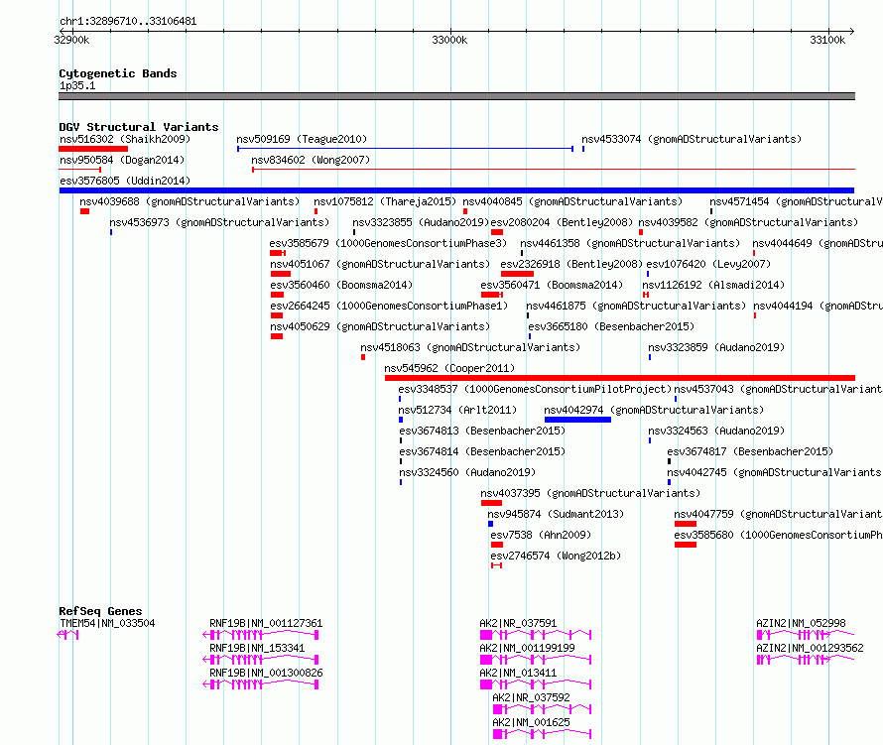This screenshot has width=883, height=745.
Task: Click the red bar of nsv516302
Action: pyautogui.click(x=93, y=149)
